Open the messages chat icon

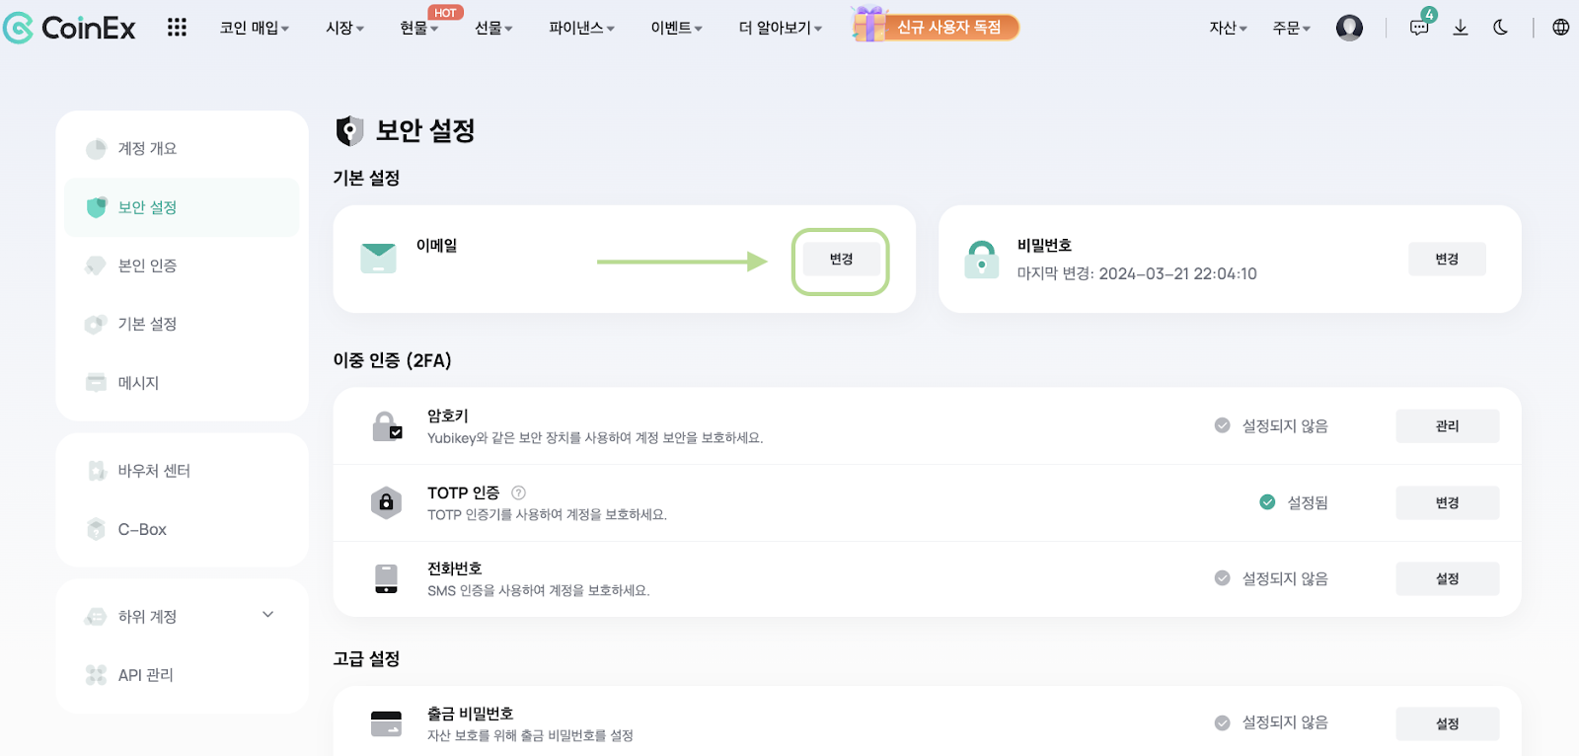pos(1420,28)
